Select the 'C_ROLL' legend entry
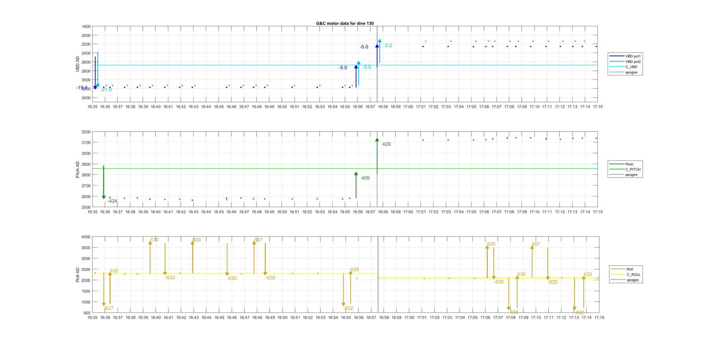Screen dimensions: 710x351 (x=633, y=275)
